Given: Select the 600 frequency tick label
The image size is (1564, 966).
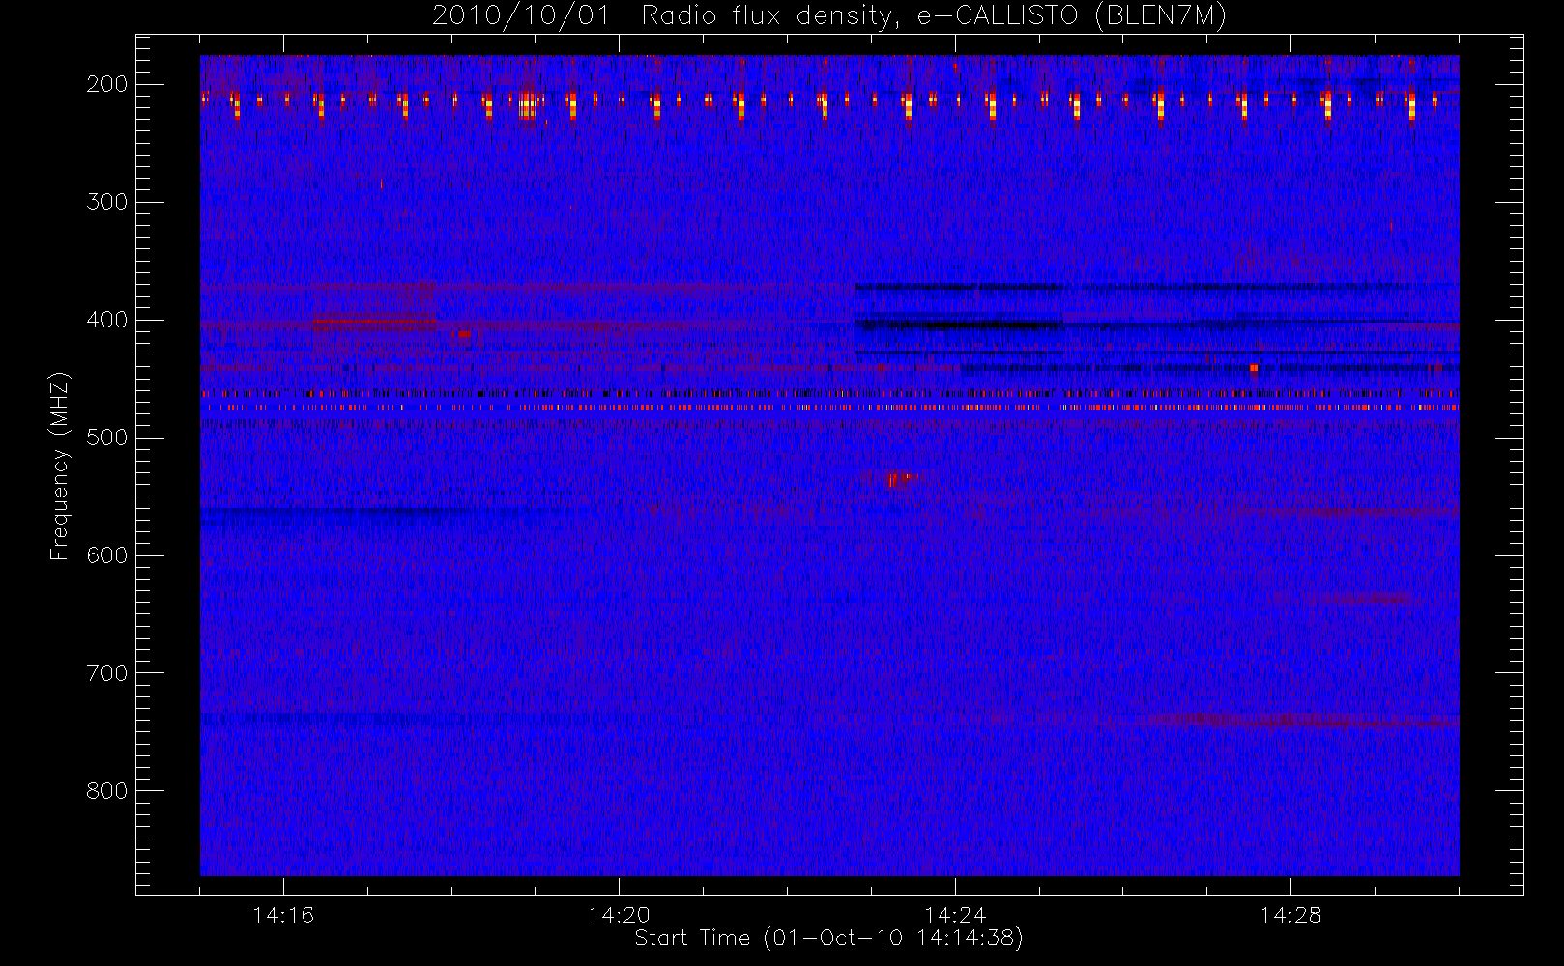Looking at the screenshot, I should (x=107, y=555).
